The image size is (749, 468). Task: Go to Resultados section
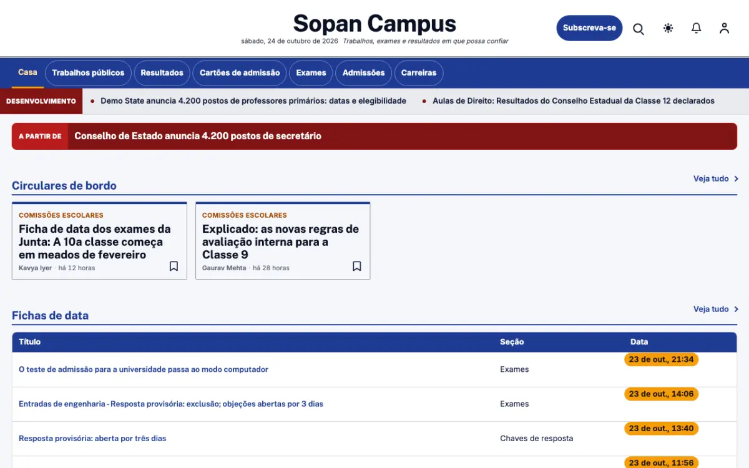pyautogui.click(x=162, y=73)
